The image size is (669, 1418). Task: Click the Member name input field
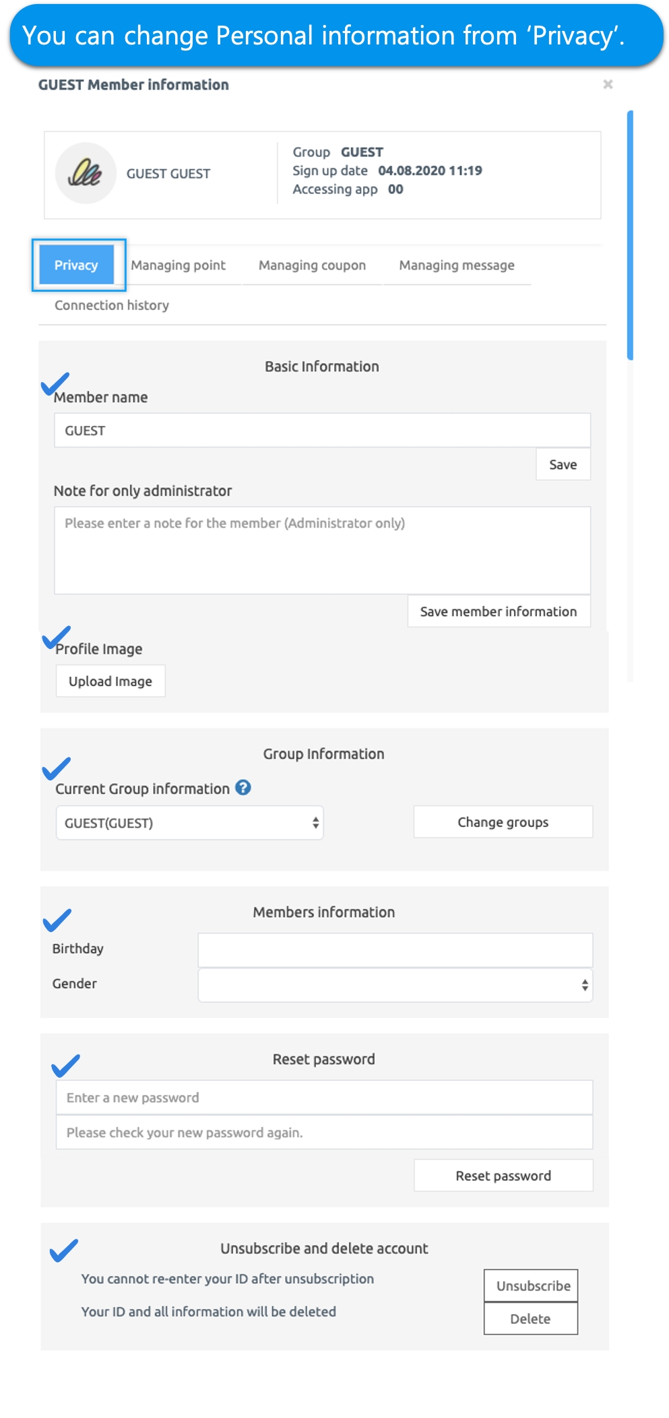[x=322, y=430]
